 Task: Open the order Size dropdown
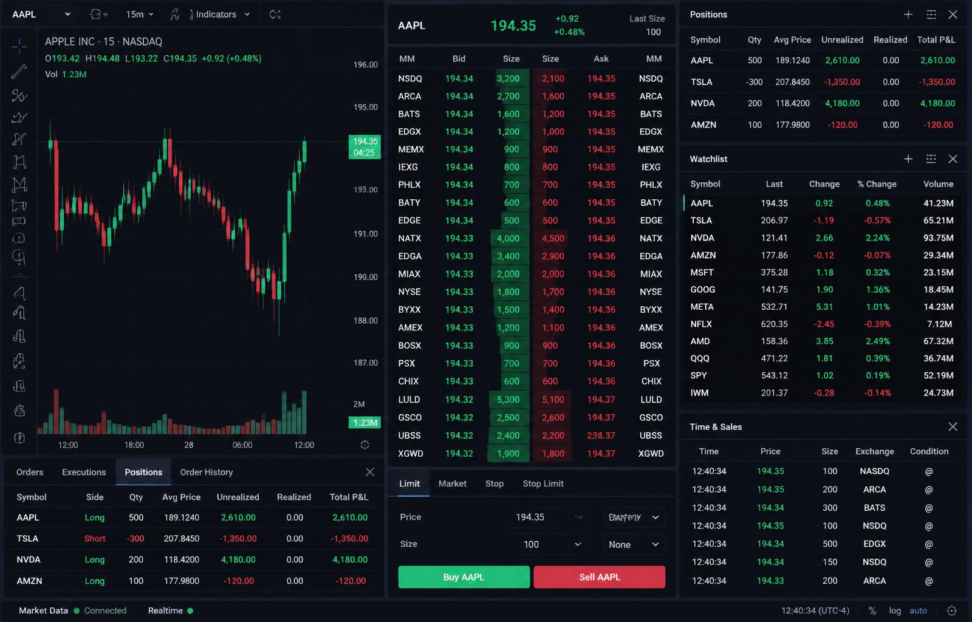[x=578, y=544]
